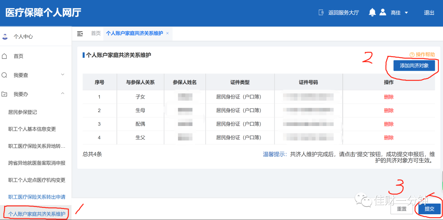Click the 总共4条 record count text
Screen dimensions: 443x220
pyautogui.click(x=92, y=154)
